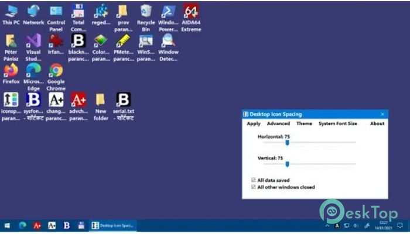Open the System Font Size menu

(x=337, y=123)
